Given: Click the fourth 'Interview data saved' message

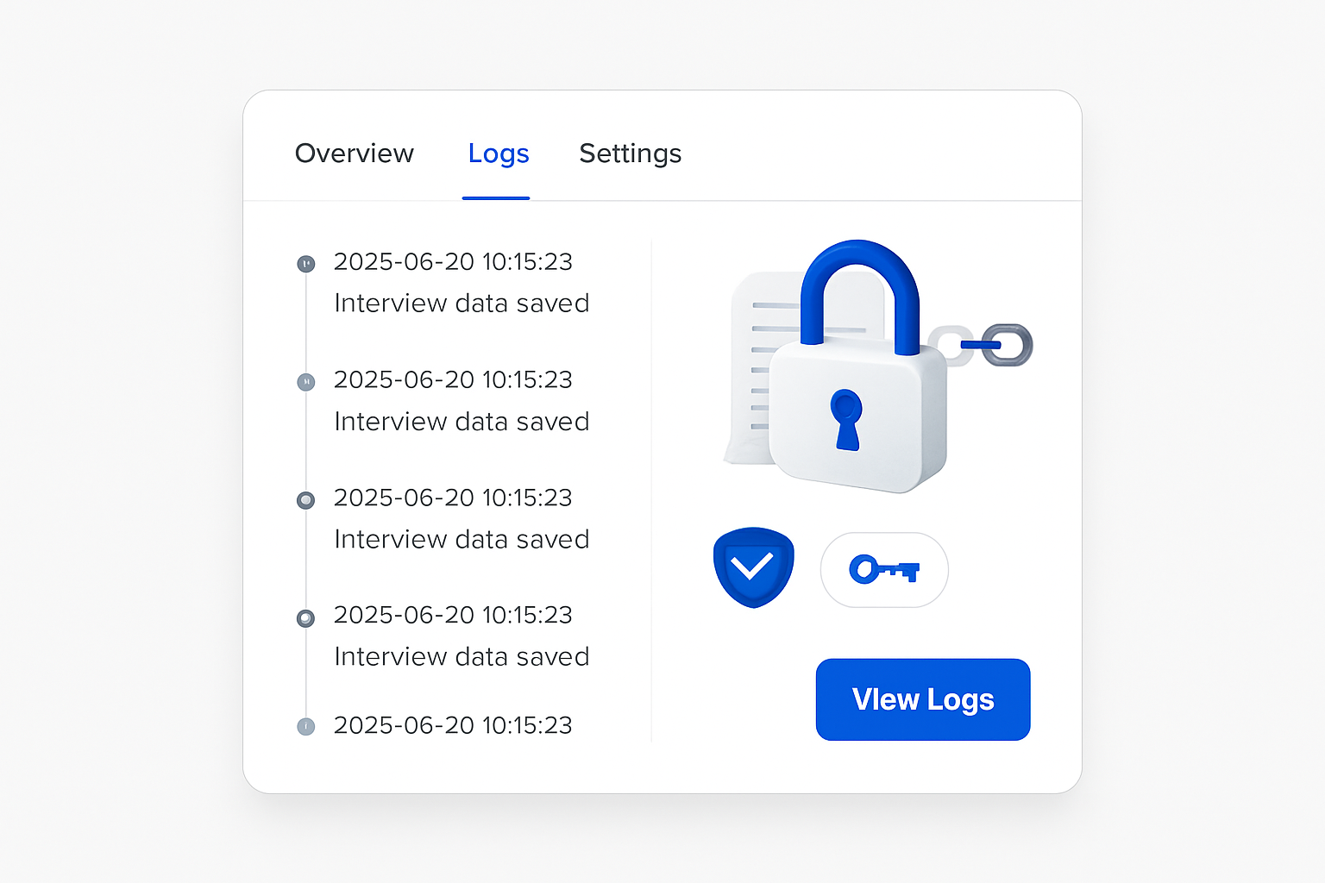Looking at the screenshot, I should (462, 657).
